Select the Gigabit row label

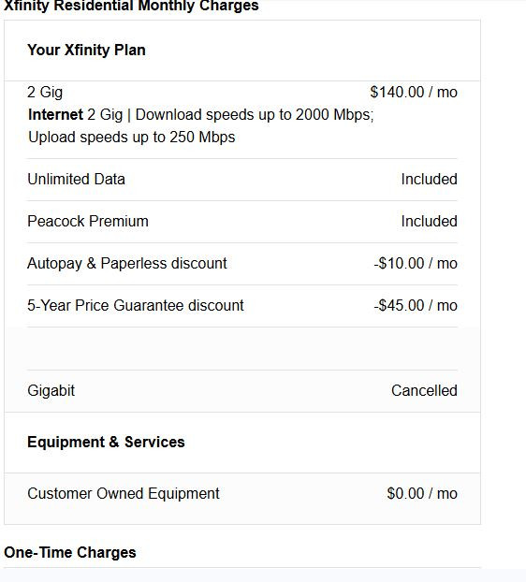click(x=51, y=391)
